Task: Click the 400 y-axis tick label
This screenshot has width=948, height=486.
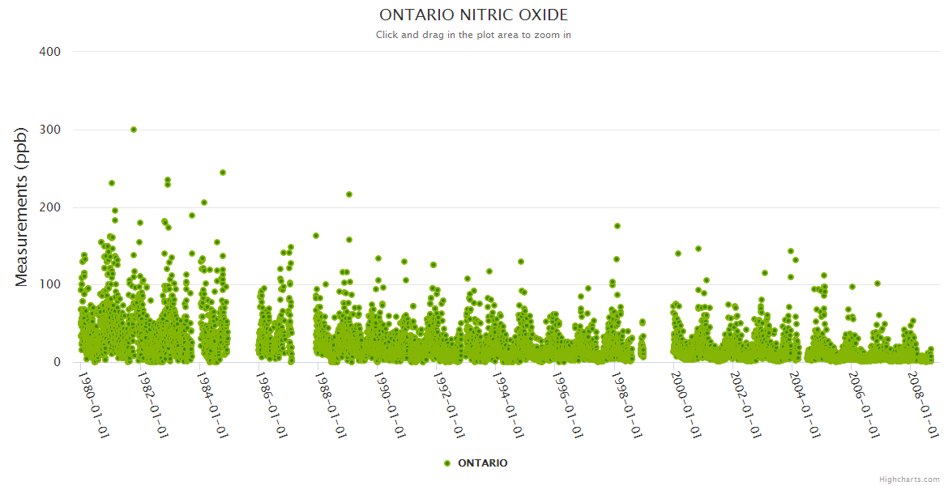Action: (x=50, y=52)
